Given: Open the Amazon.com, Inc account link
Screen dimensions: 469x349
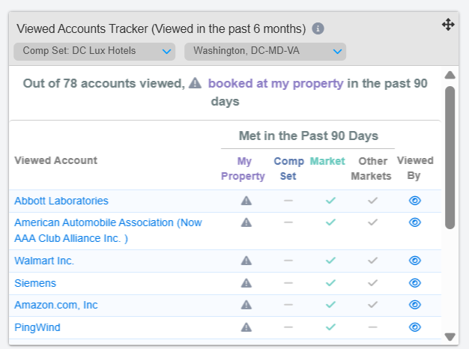Looking at the screenshot, I should [x=56, y=305].
